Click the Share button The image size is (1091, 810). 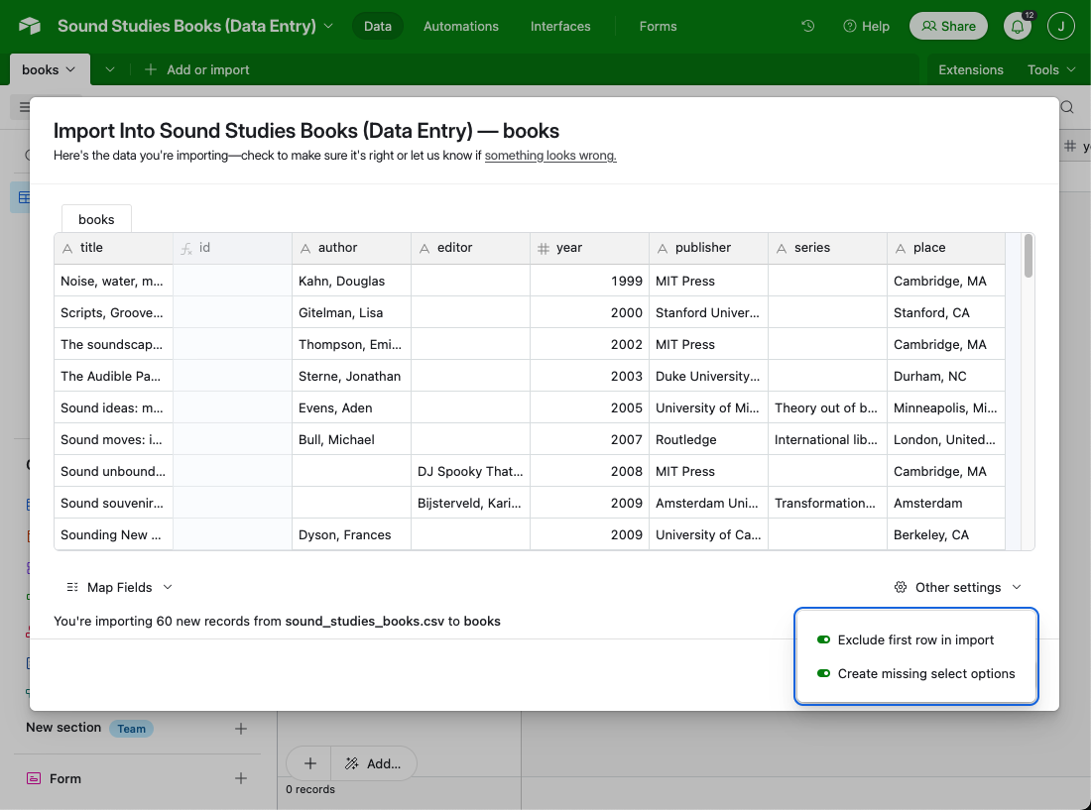(948, 26)
